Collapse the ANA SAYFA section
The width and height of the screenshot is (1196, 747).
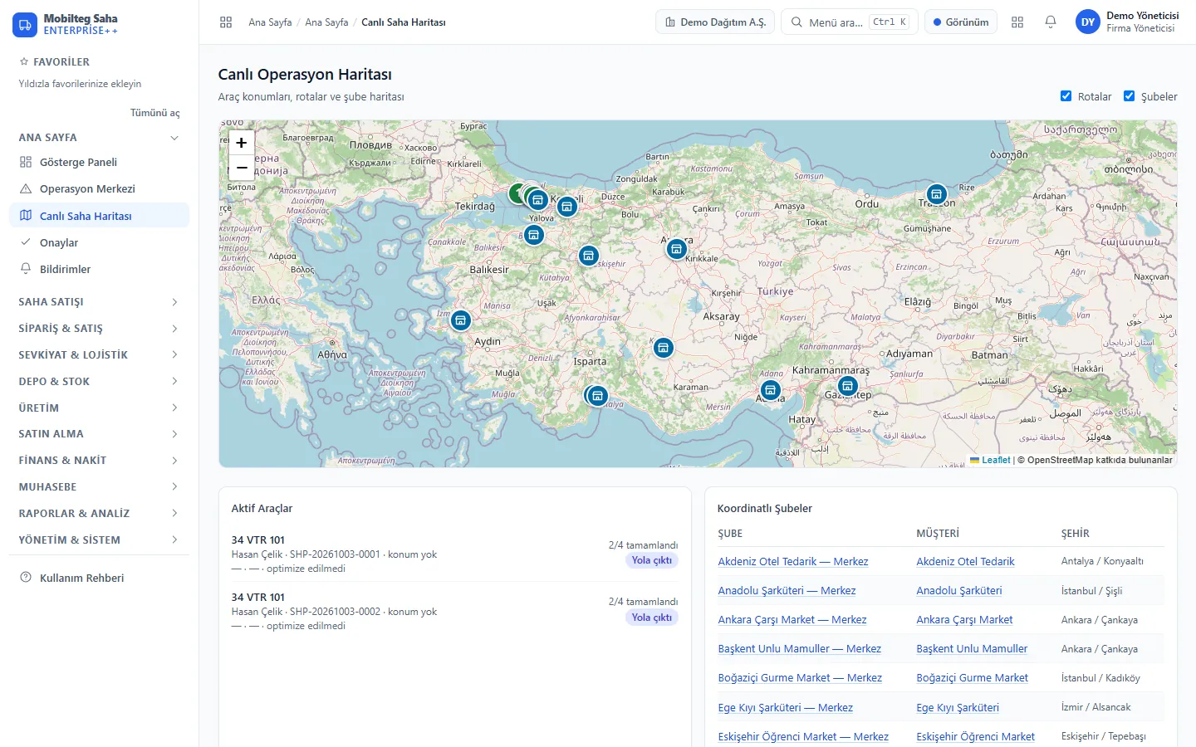click(x=99, y=138)
